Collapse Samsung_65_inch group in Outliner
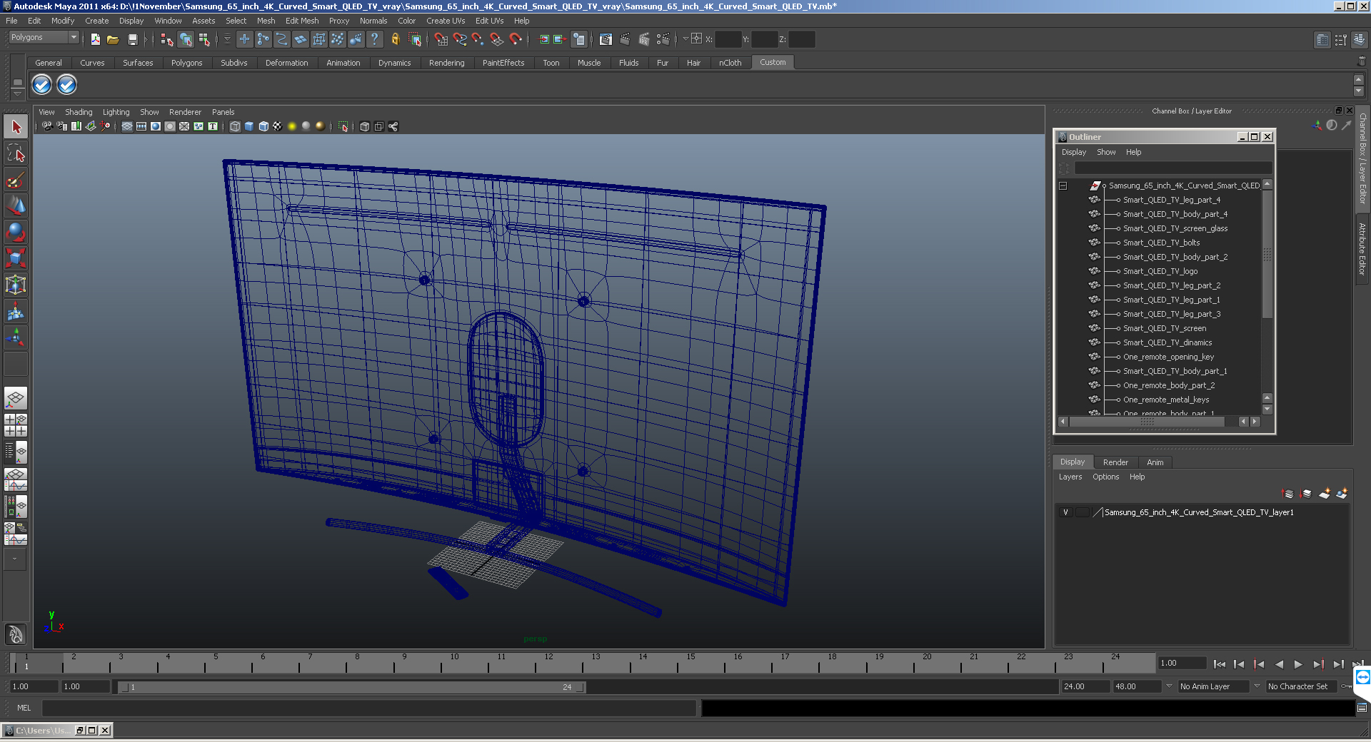 coord(1063,185)
